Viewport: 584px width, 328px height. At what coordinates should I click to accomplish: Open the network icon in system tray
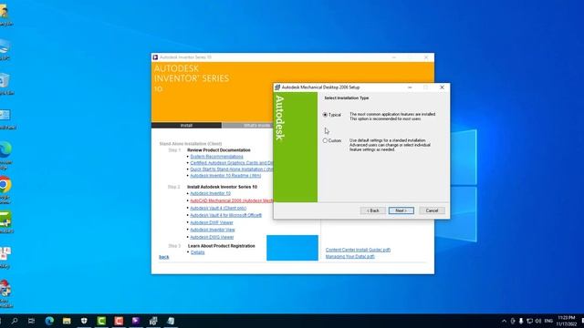[x=529, y=321]
